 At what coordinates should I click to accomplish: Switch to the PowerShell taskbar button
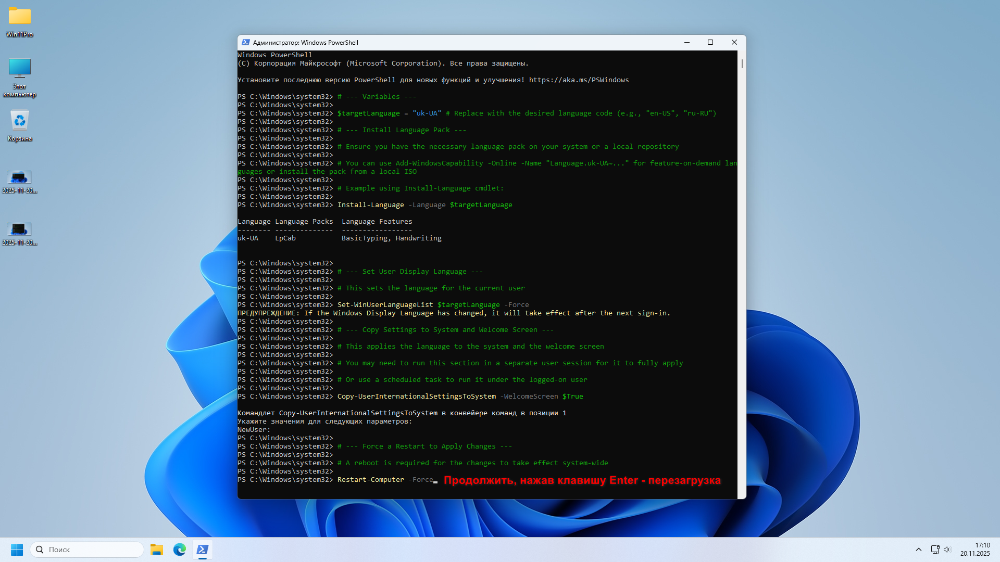click(203, 550)
